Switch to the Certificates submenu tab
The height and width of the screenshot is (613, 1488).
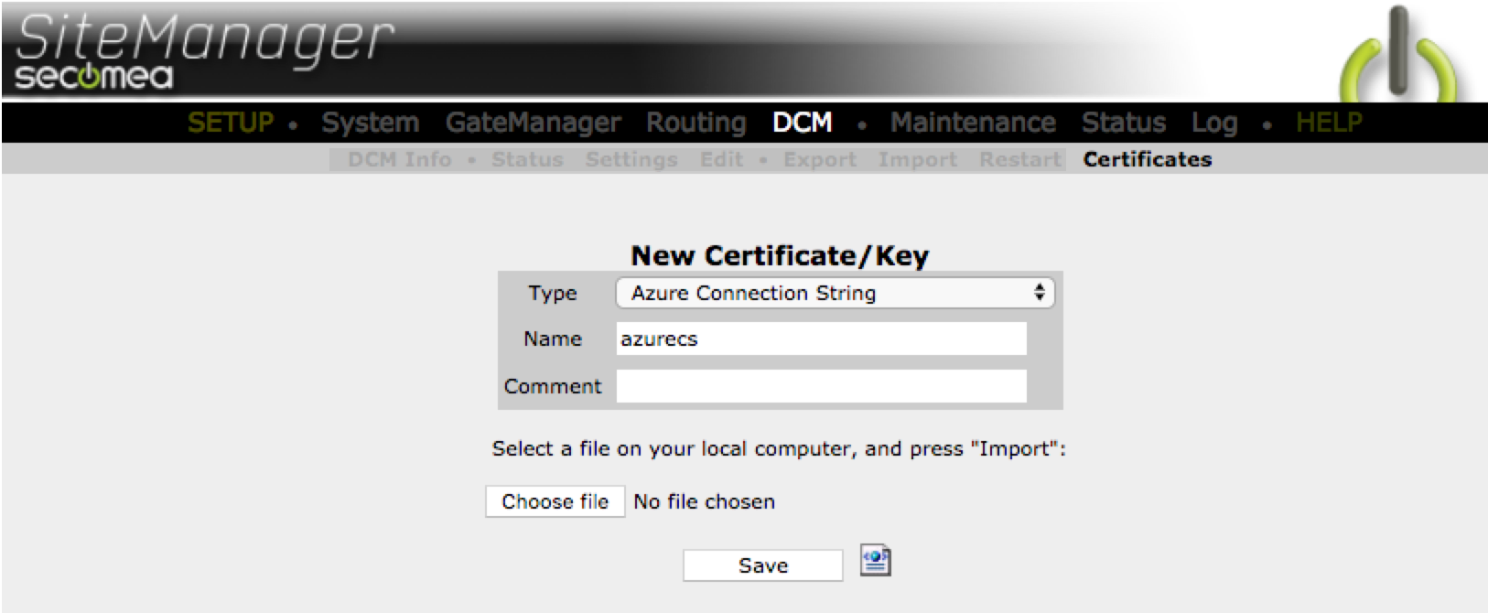coord(1148,159)
